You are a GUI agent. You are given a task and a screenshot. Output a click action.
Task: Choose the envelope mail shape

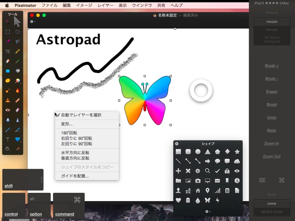click(217, 181)
